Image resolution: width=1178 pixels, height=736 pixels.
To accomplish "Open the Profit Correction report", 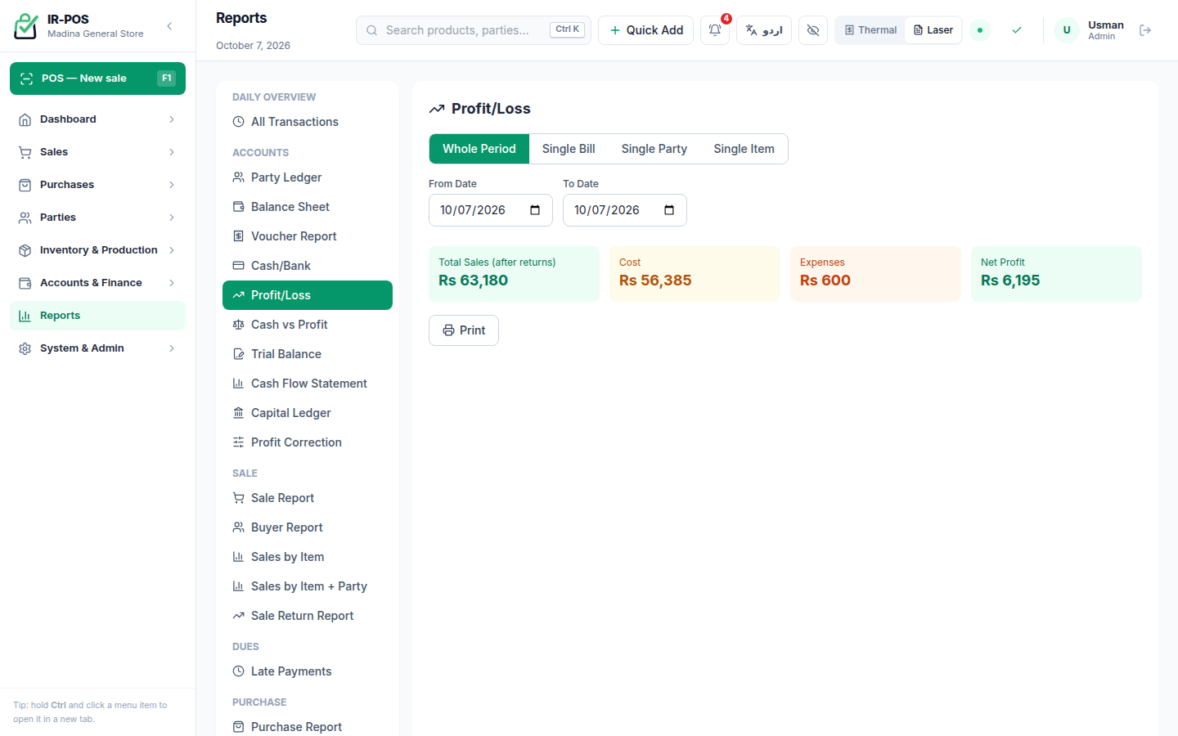I will [x=308, y=442].
